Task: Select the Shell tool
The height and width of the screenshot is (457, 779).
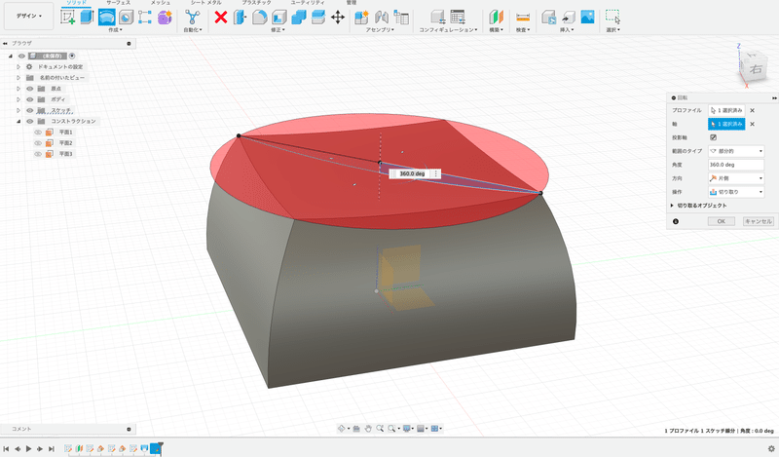Action: tap(278, 17)
